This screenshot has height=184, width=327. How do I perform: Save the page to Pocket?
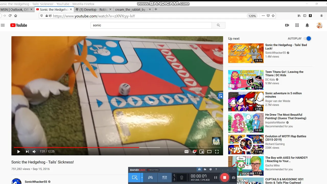pos(268,16)
